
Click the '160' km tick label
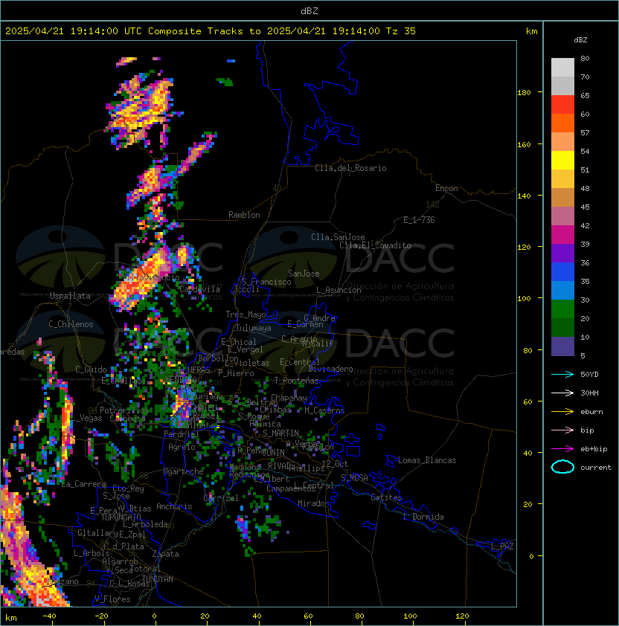[x=524, y=144]
